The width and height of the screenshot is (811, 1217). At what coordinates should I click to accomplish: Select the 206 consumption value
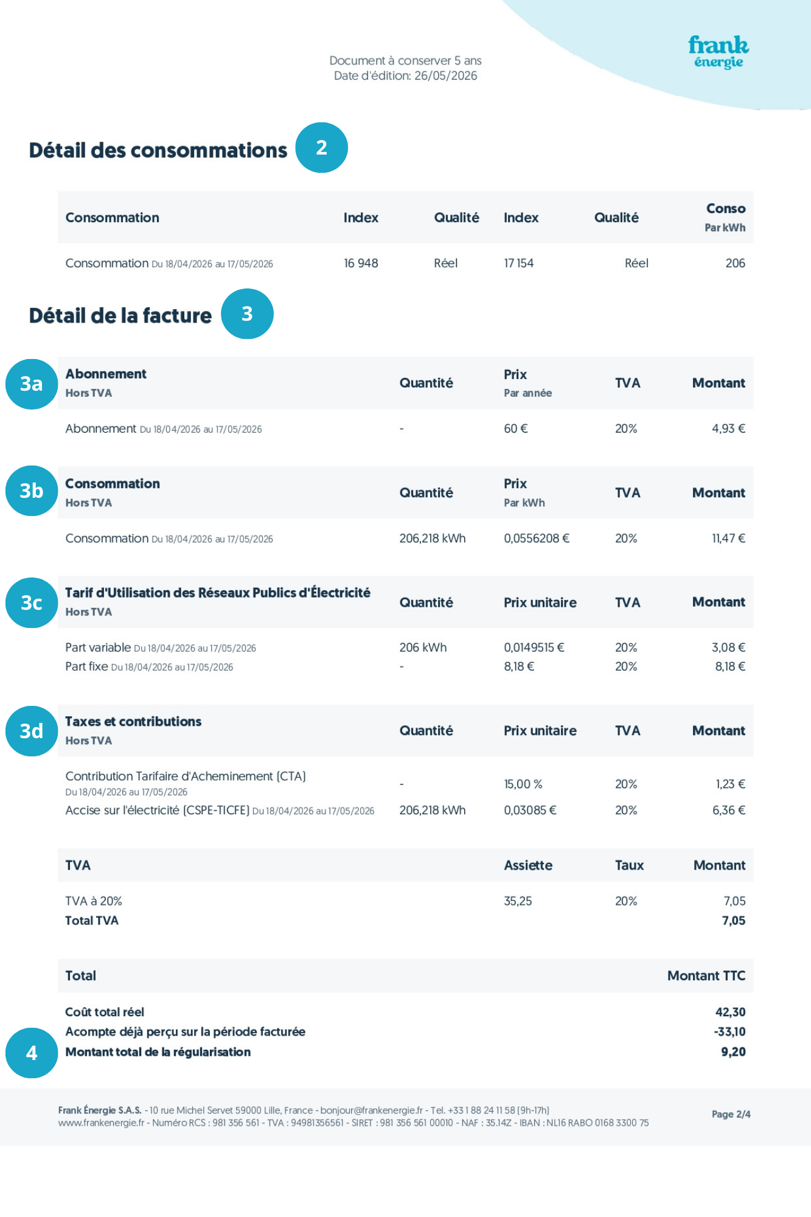tap(735, 263)
